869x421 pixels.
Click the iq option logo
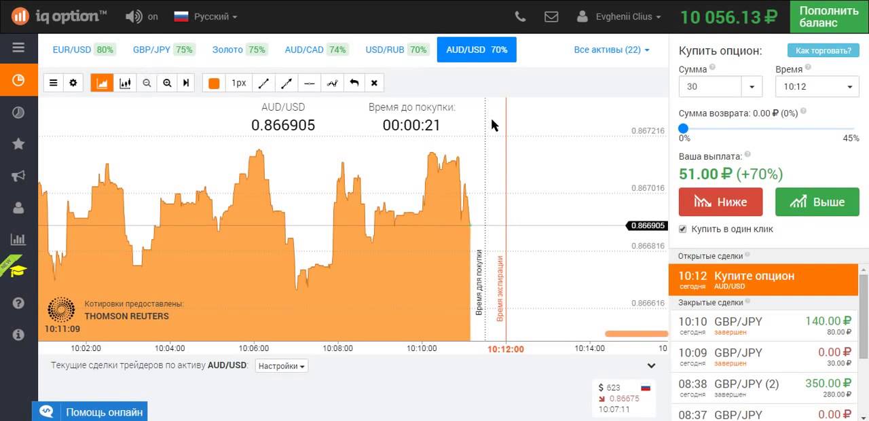[x=59, y=16]
